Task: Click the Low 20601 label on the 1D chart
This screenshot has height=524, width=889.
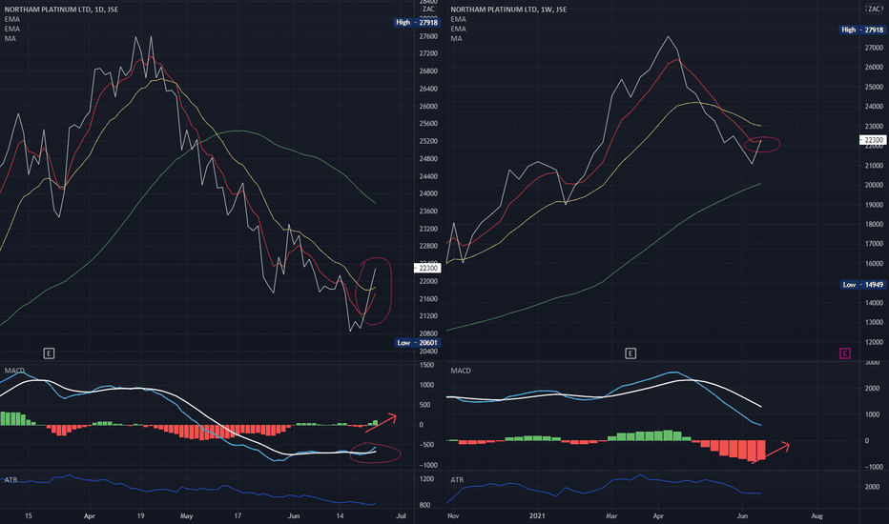Action: (417, 343)
